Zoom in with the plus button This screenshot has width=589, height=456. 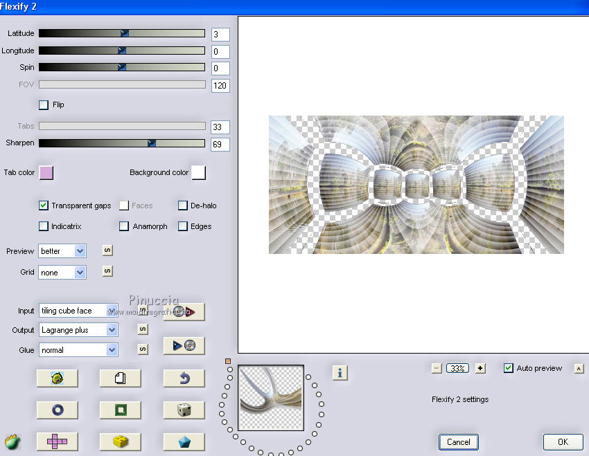pos(480,368)
